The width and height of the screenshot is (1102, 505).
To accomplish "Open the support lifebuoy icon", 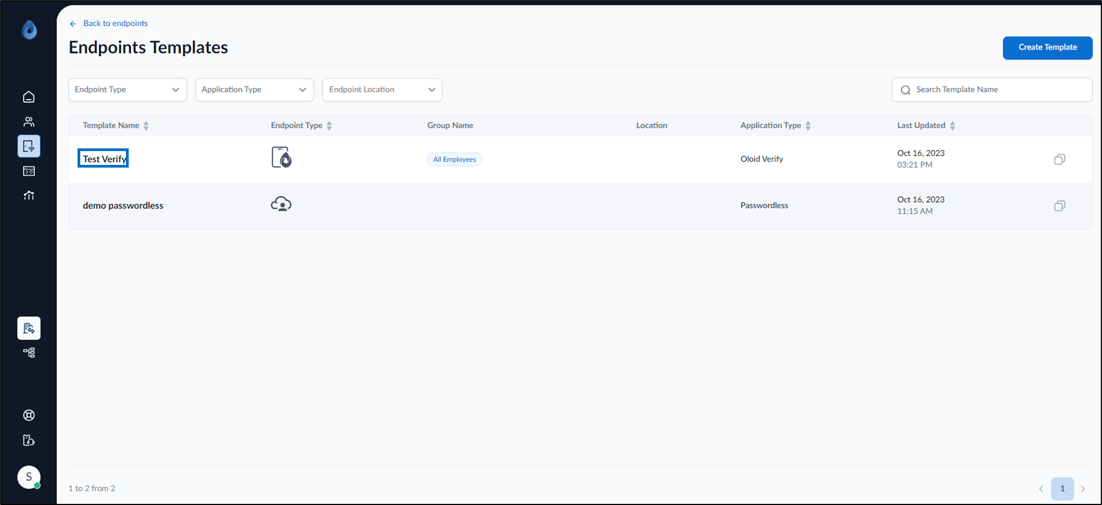I will pos(29,415).
